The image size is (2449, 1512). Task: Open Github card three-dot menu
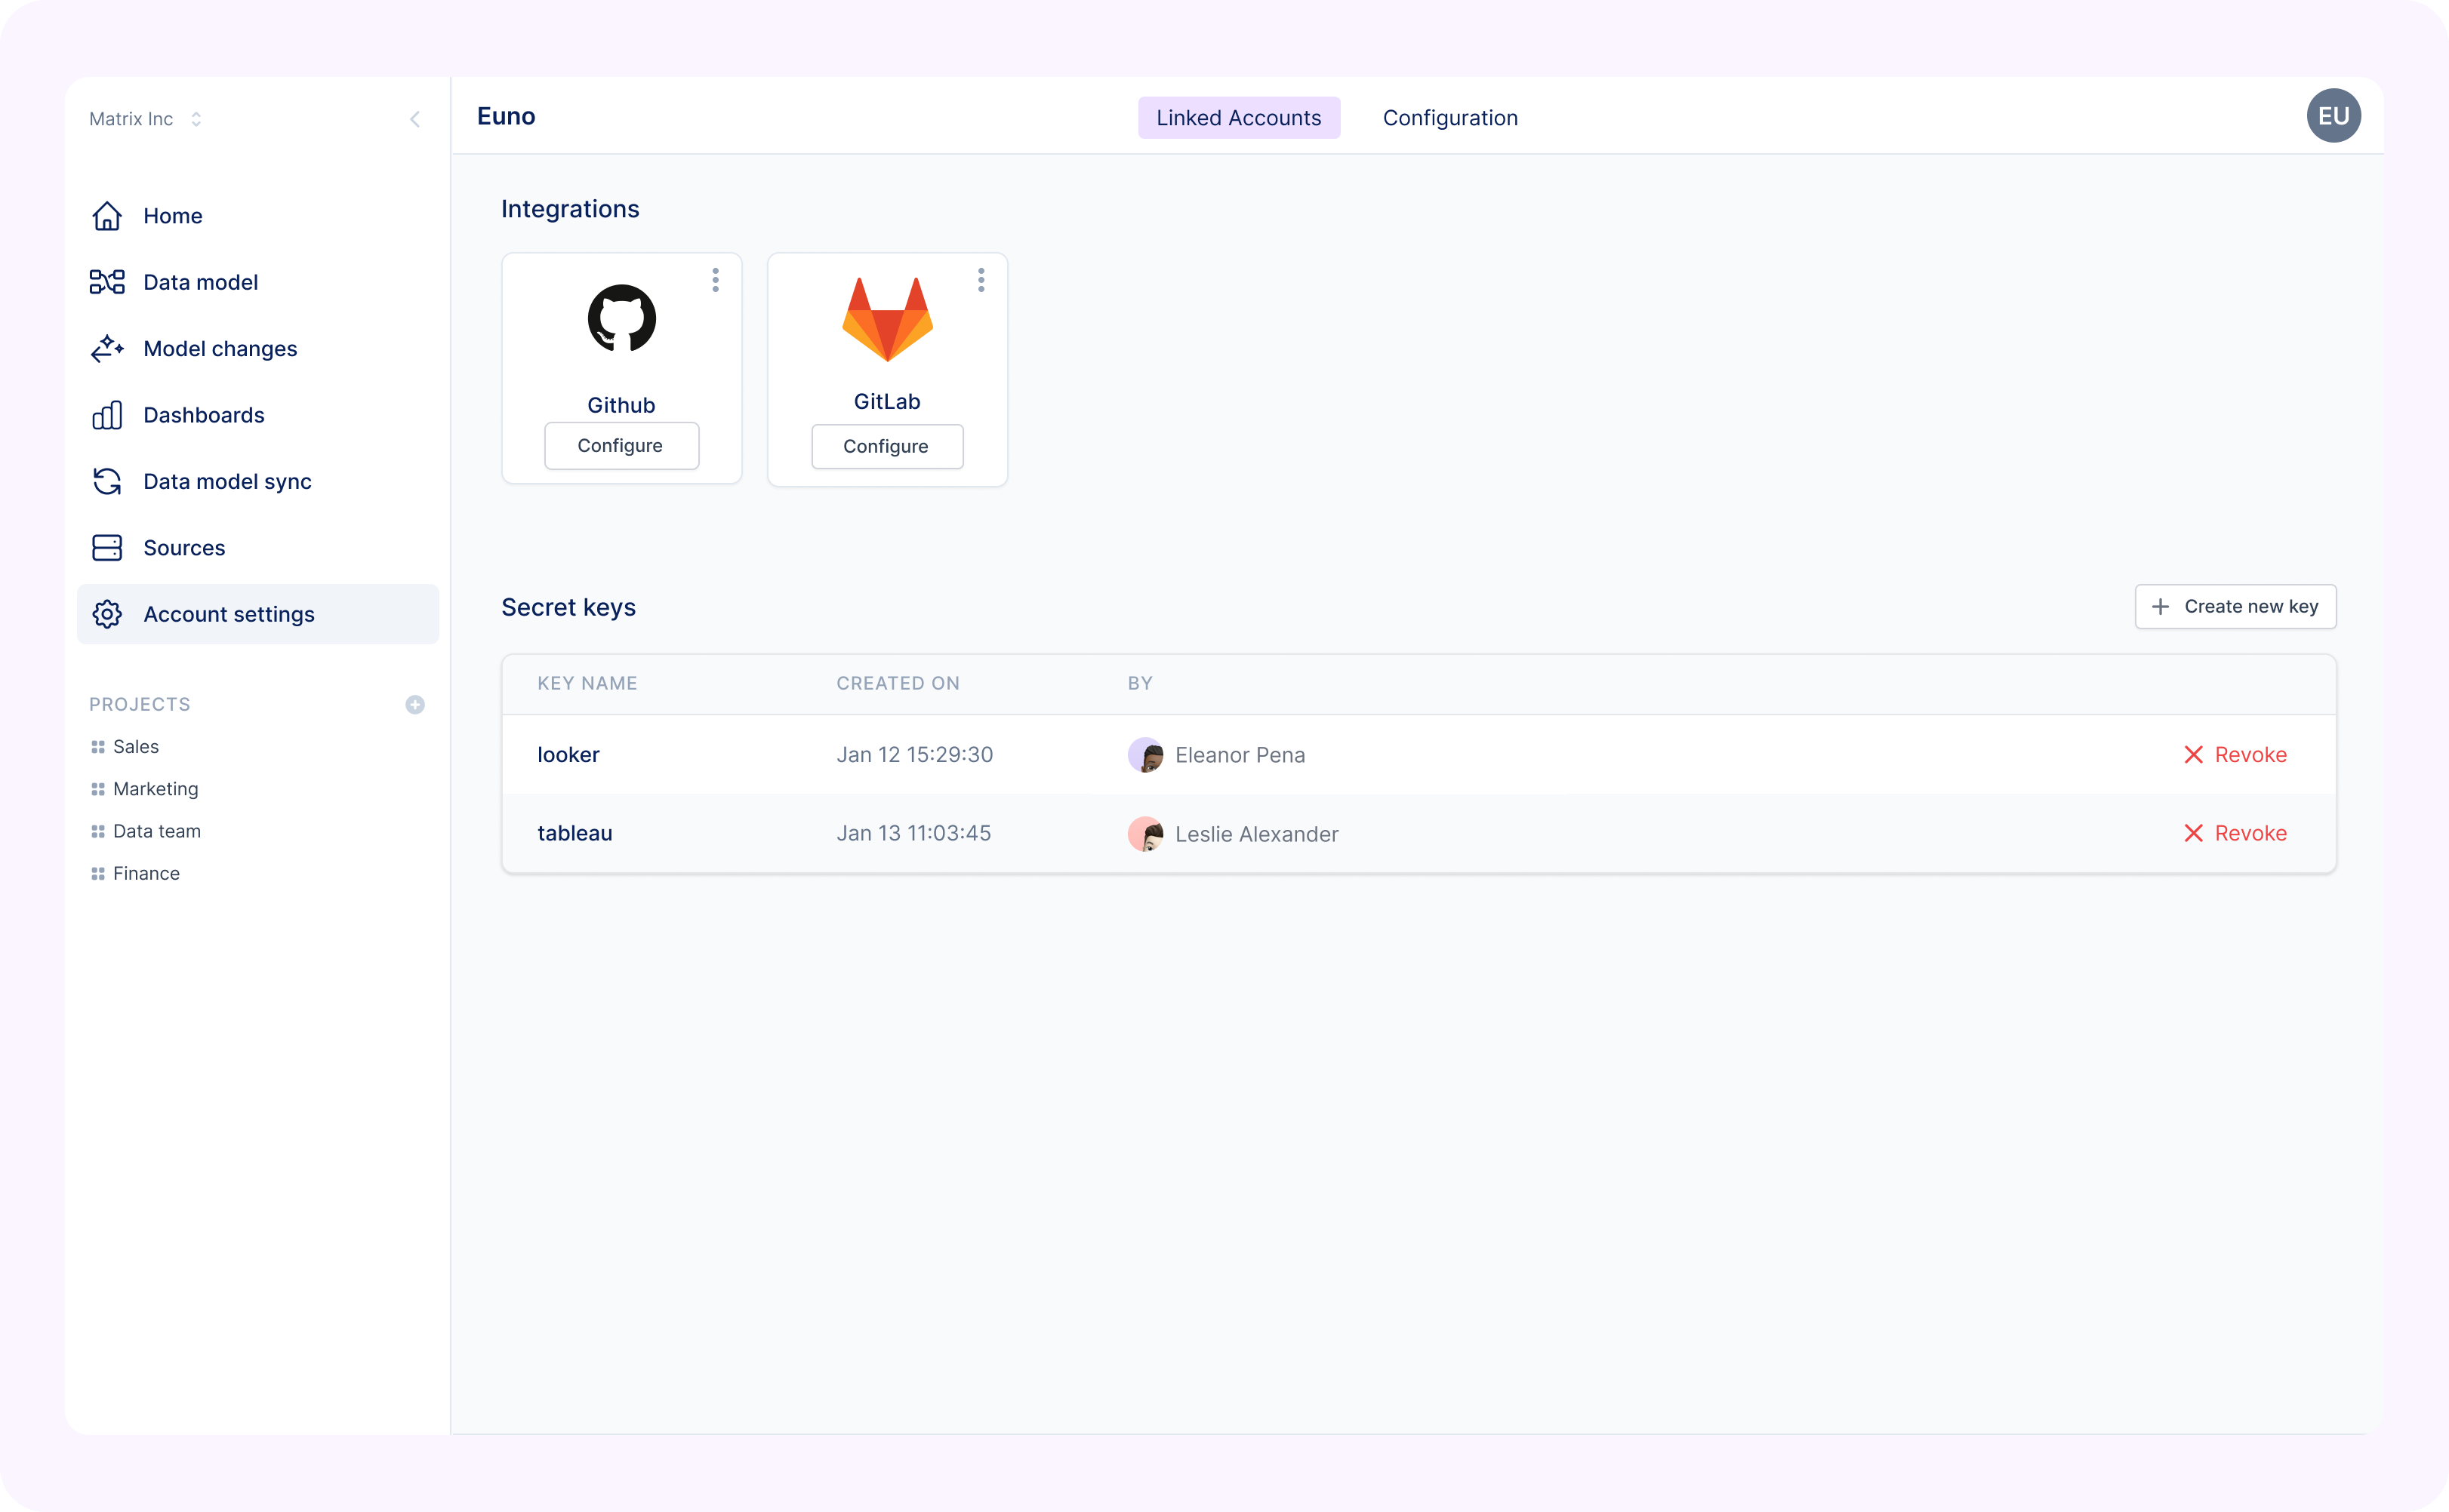pos(715,280)
